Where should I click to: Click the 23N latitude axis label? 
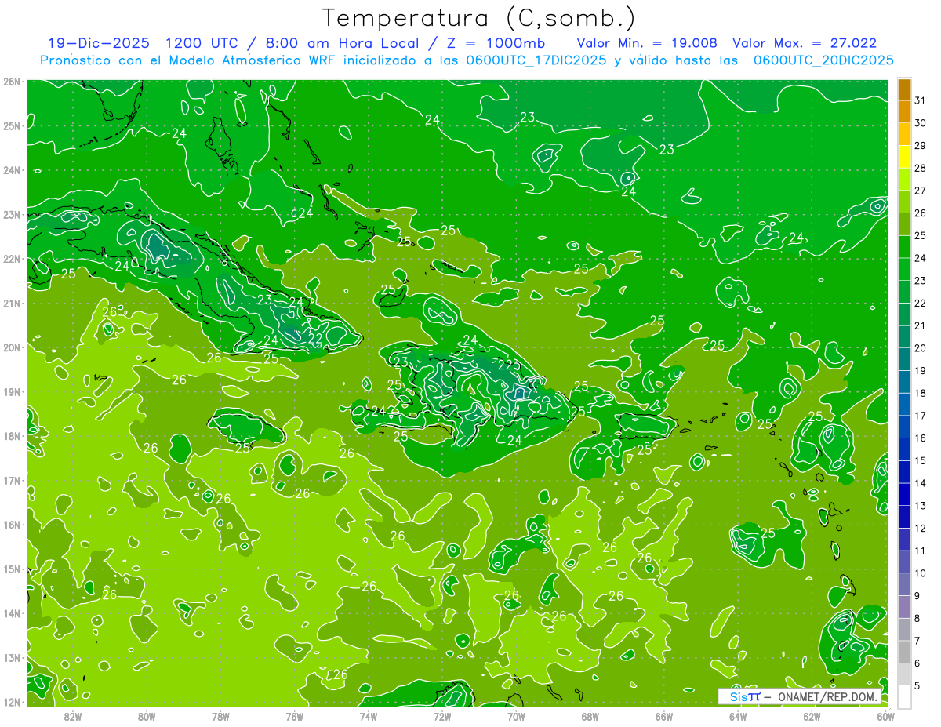tap(12, 214)
